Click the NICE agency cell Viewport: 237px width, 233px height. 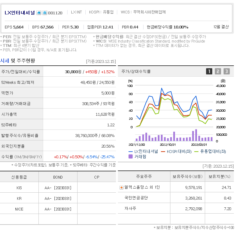(x=19, y=209)
